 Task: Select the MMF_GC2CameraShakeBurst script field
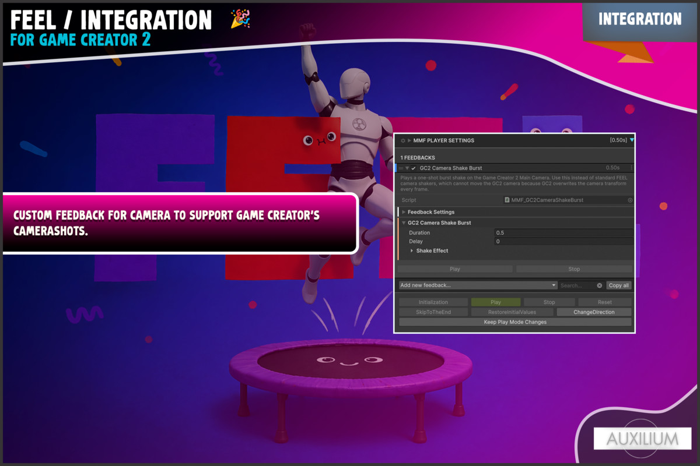[x=568, y=200]
